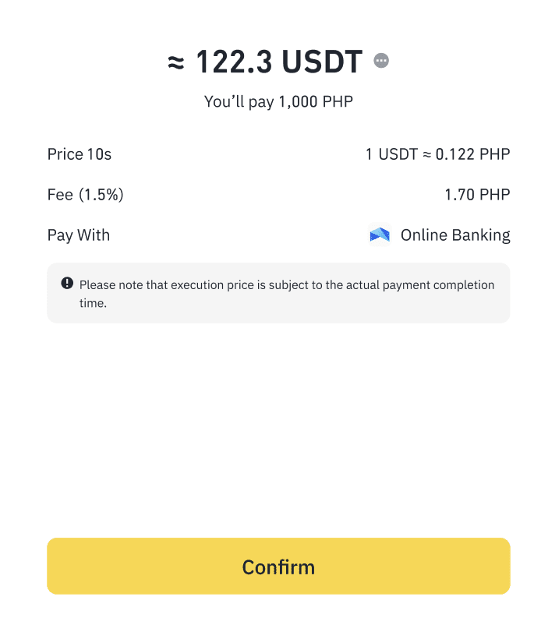Viewport: 541px width, 639px height.
Task: Click the USDT currency code in the heading
Action: tap(322, 62)
